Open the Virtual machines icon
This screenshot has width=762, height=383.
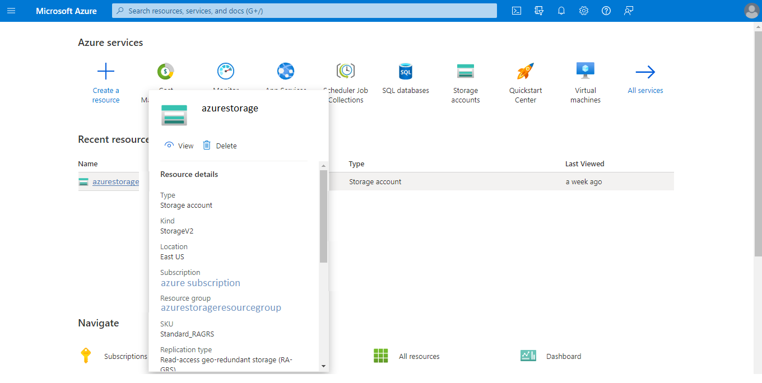[x=586, y=71]
